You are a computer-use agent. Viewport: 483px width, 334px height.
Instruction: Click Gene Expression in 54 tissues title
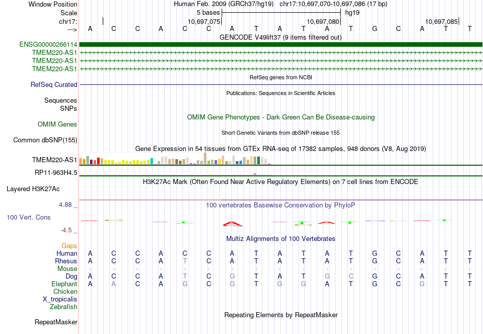pos(280,149)
